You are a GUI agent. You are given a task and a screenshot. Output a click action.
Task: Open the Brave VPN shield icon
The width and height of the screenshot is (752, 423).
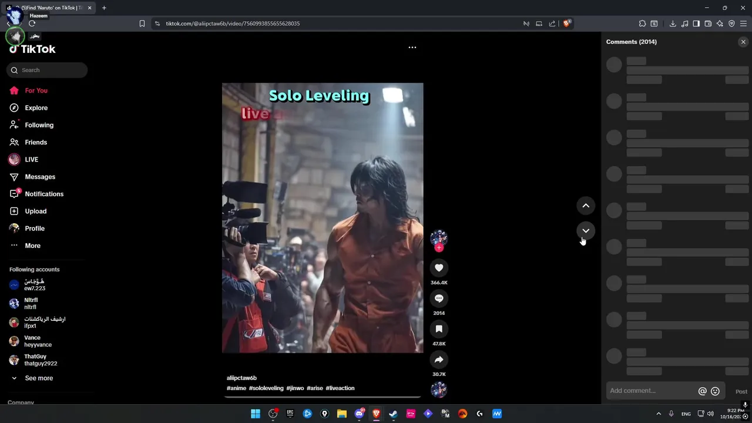click(731, 23)
